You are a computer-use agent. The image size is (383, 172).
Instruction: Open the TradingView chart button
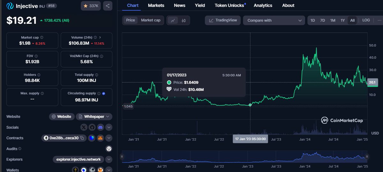(x=223, y=20)
